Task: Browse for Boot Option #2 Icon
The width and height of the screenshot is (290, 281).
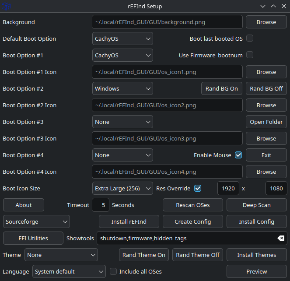Action: (266, 105)
